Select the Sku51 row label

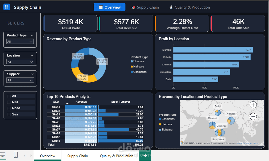(x=56, y=107)
